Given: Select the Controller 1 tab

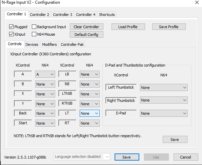Looking at the screenshot, I should 17,14.
